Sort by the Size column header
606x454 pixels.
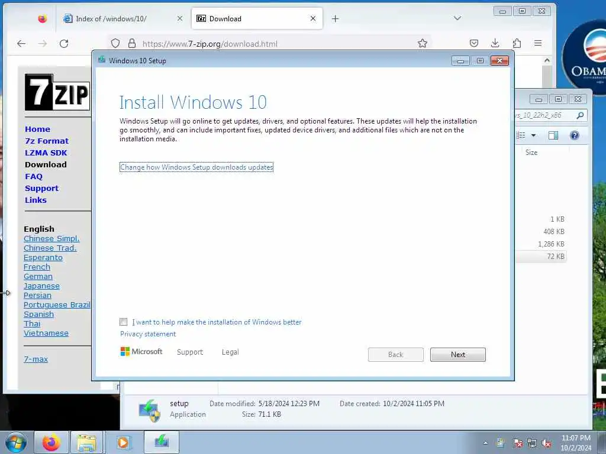(531, 153)
